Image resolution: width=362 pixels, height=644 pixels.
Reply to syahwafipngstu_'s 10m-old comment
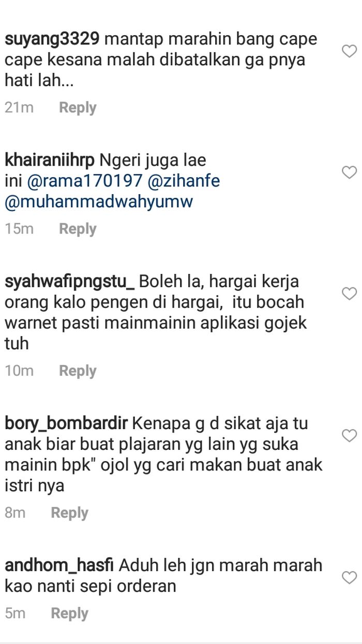(78, 371)
